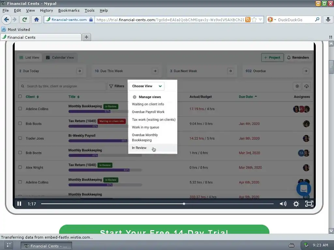Sort by the Title column header
334x250 pixels.
74,97
